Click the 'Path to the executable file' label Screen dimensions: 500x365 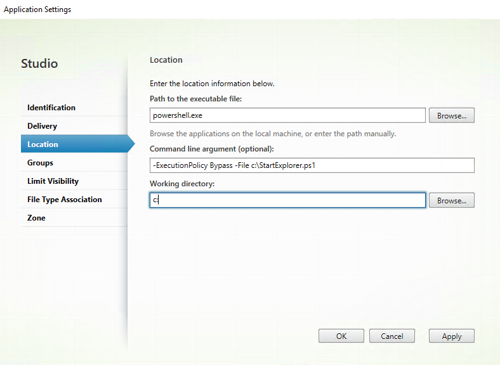pos(195,99)
